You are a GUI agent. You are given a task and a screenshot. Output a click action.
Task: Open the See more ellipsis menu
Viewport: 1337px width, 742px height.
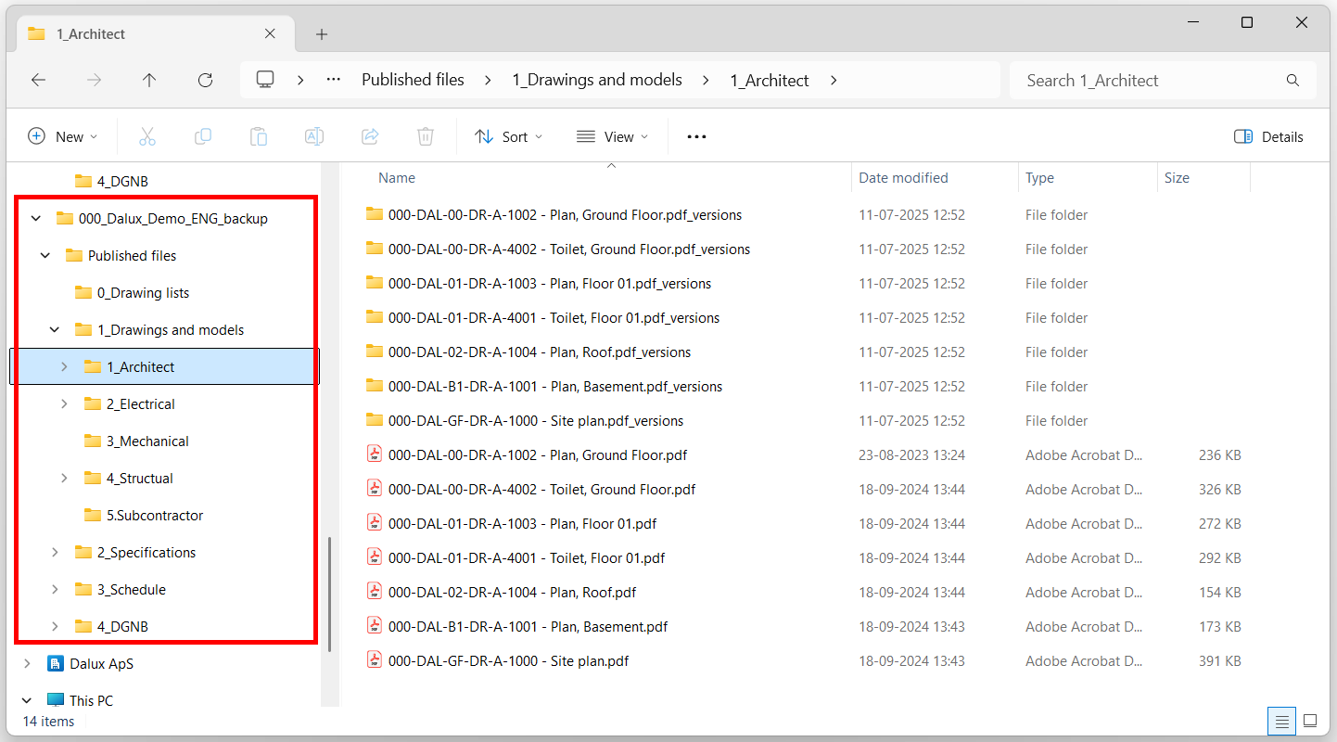(x=696, y=135)
